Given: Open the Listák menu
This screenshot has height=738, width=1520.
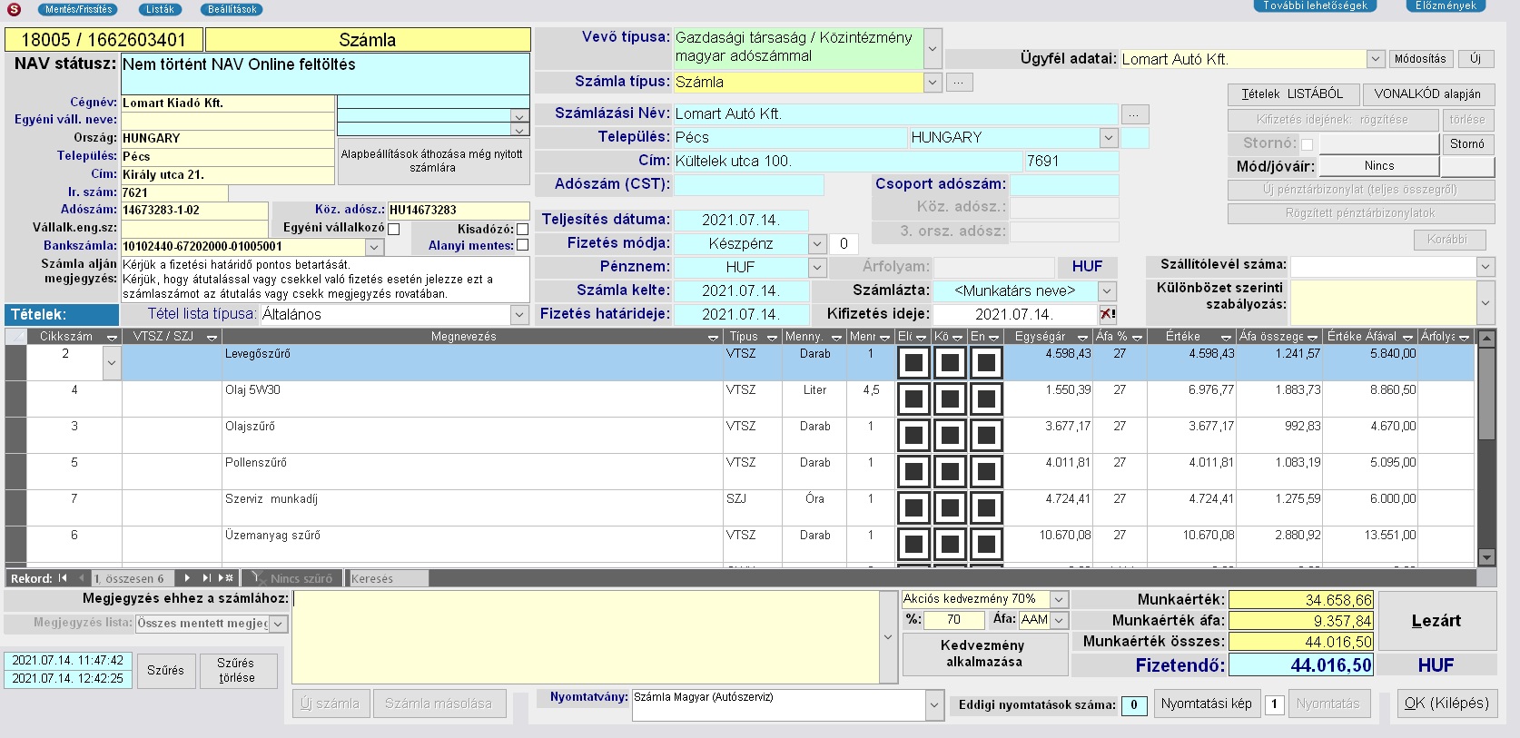Looking at the screenshot, I should (x=160, y=9).
